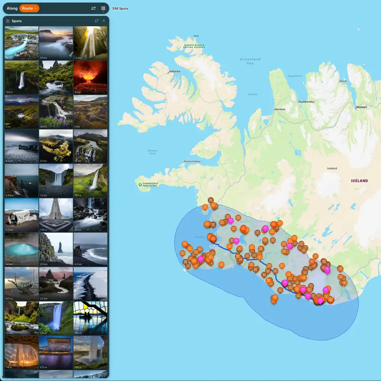The height and width of the screenshot is (381, 381).
Task: Open the filter sliders icon in top bar
Action: (x=93, y=8)
